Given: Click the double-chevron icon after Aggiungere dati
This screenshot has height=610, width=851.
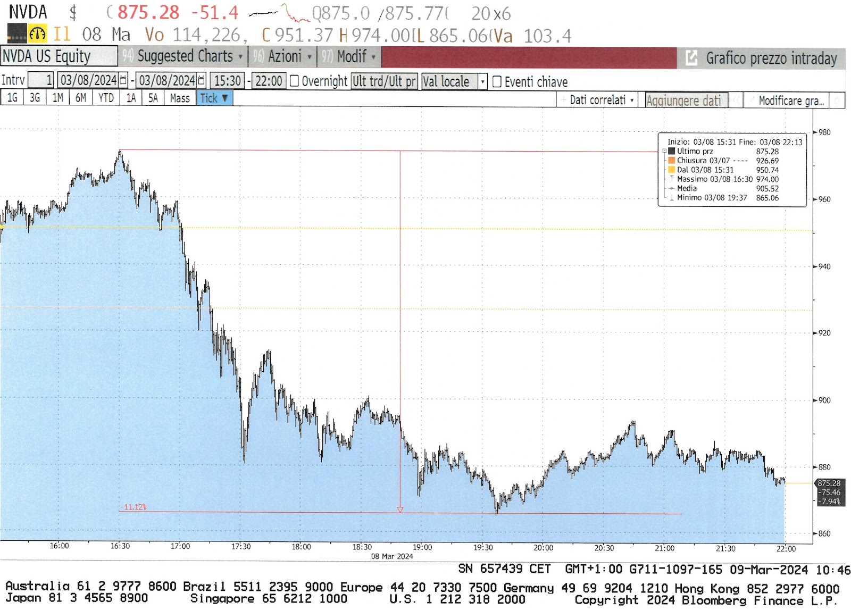Looking at the screenshot, I should pyautogui.click(x=736, y=100).
